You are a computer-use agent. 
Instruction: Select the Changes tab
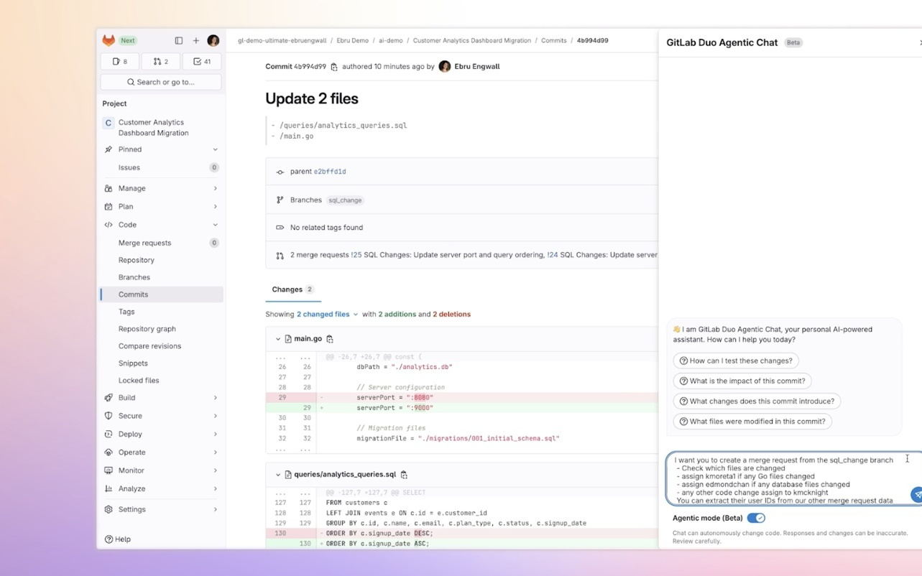click(293, 289)
